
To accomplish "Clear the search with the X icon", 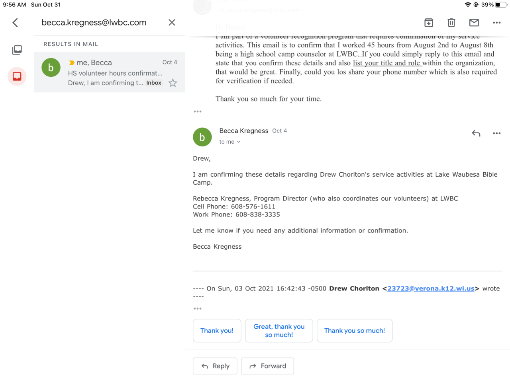I will [x=172, y=23].
